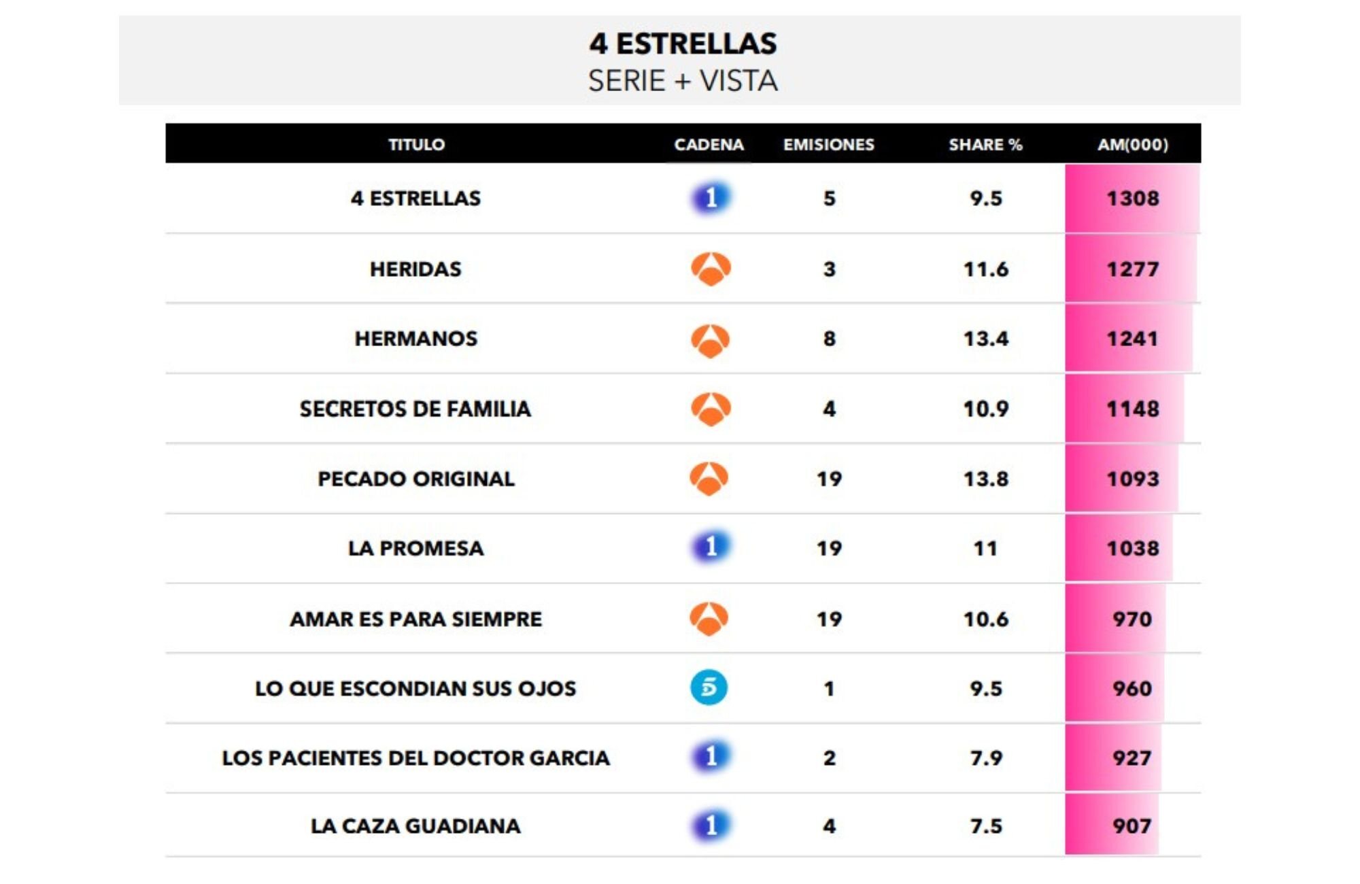The image size is (1360, 884).
Task: Click La 1 logo beside Los Pacientes del Doctor Garcia
Action: click(x=711, y=757)
